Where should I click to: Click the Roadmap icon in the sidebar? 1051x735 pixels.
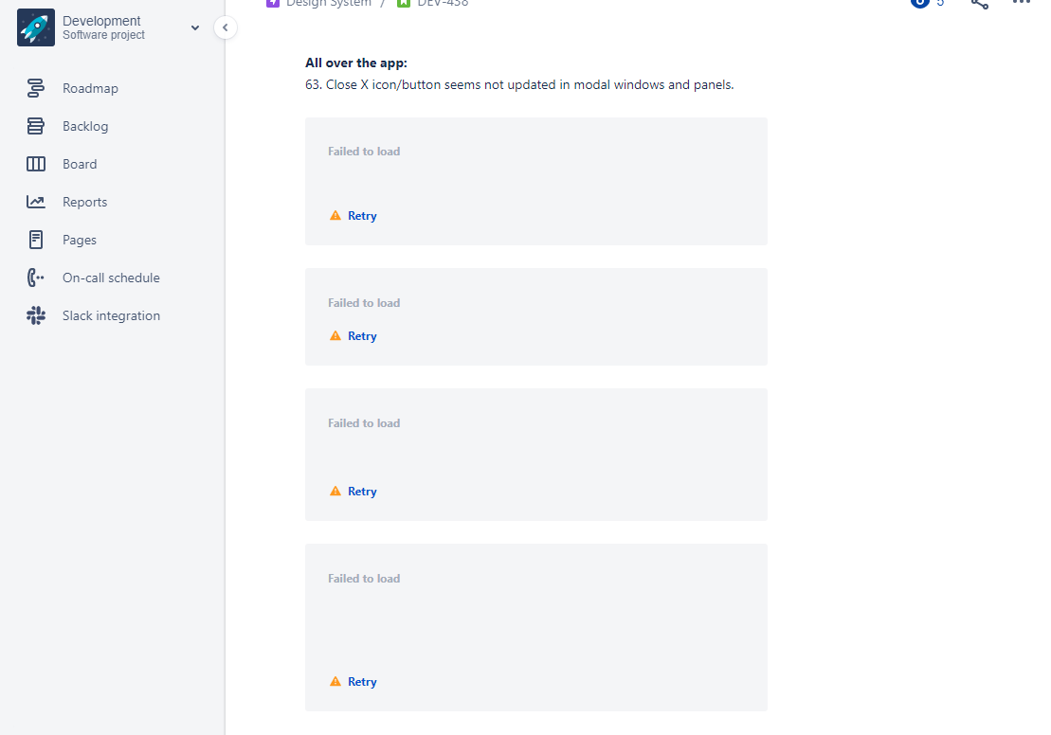(x=35, y=88)
